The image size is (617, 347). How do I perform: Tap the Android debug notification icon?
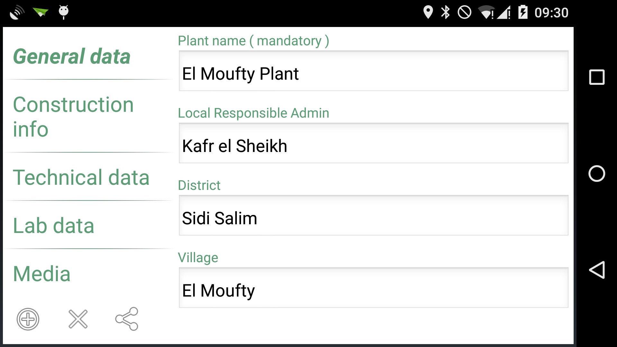[64, 12]
